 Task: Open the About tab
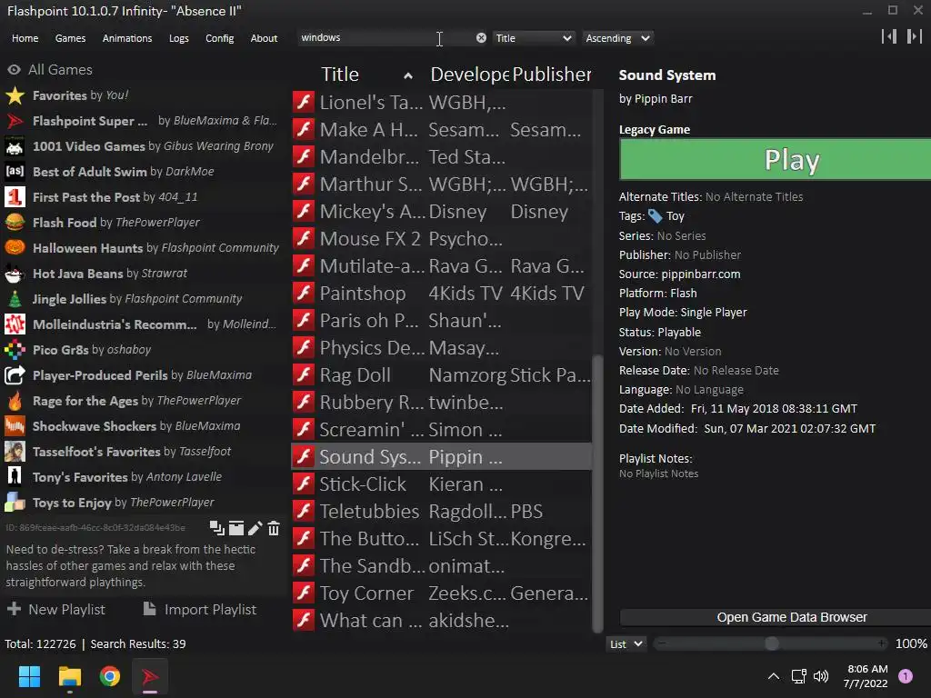pos(264,38)
